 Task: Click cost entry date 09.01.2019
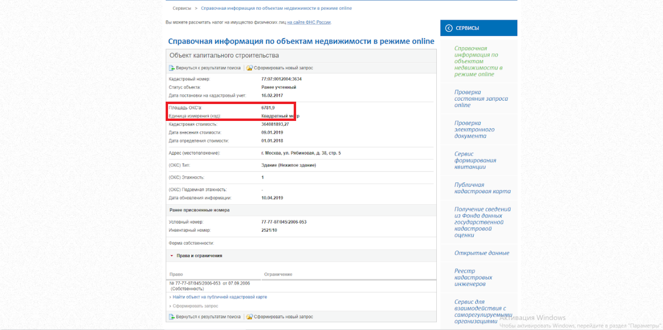(273, 132)
